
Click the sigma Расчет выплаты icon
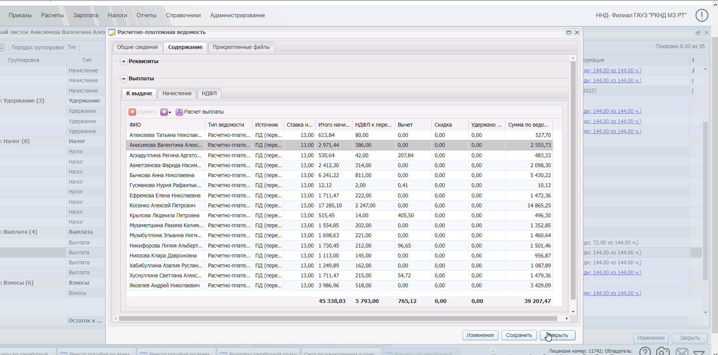point(179,112)
